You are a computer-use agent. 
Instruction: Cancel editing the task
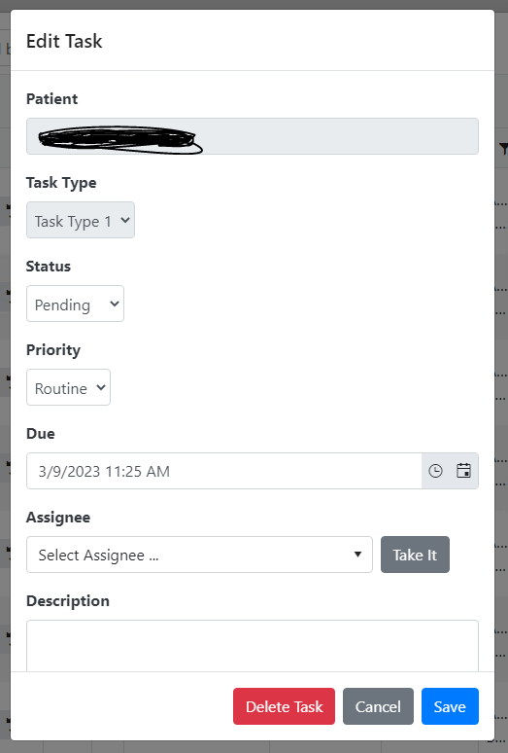(x=378, y=706)
